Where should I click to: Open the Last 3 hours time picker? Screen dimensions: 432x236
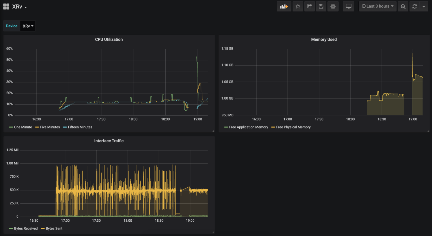pos(378,6)
